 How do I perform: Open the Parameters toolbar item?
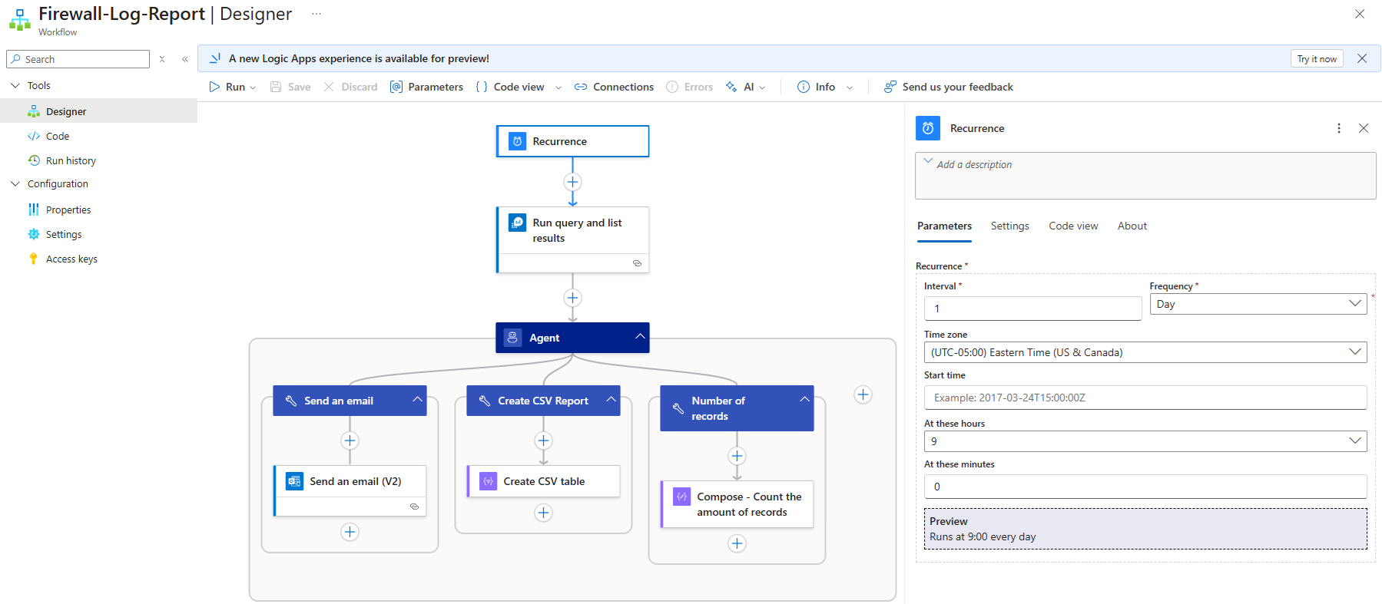426,87
